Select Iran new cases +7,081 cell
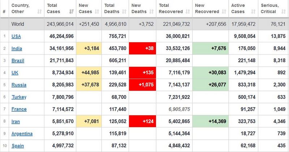Viewport: 289px width, 152px height. point(89,121)
